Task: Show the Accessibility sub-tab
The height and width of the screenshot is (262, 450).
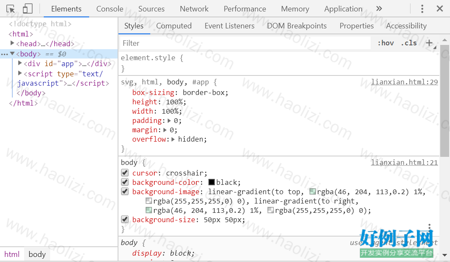Action: [x=406, y=26]
